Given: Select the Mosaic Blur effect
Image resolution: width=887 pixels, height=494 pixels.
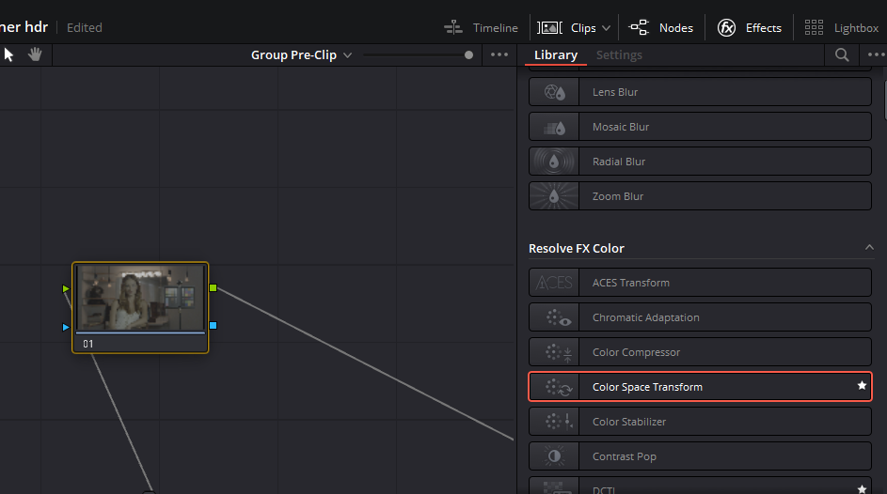Looking at the screenshot, I should [x=700, y=127].
